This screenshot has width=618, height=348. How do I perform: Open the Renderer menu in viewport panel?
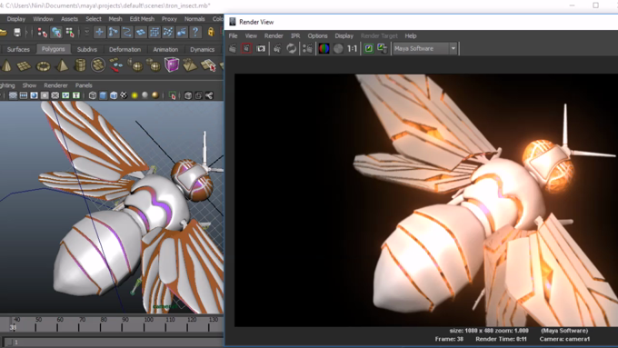pyautogui.click(x=55, y=85)
